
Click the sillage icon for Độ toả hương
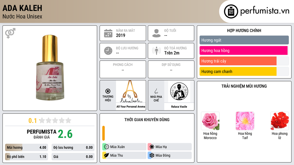pyautogui.click(x=156, y=51)
